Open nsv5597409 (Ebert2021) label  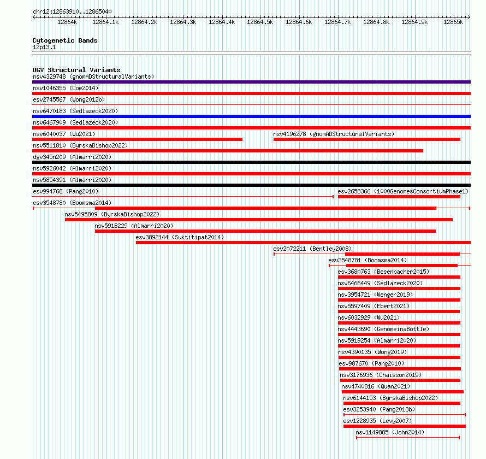[374, 306]
